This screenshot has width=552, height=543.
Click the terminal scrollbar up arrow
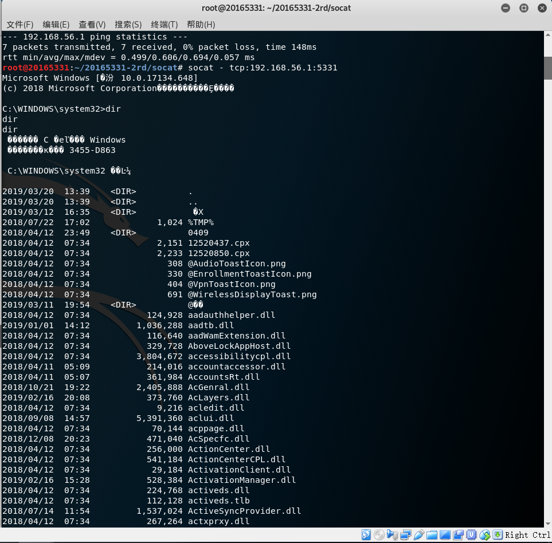(x=548, y=35)
